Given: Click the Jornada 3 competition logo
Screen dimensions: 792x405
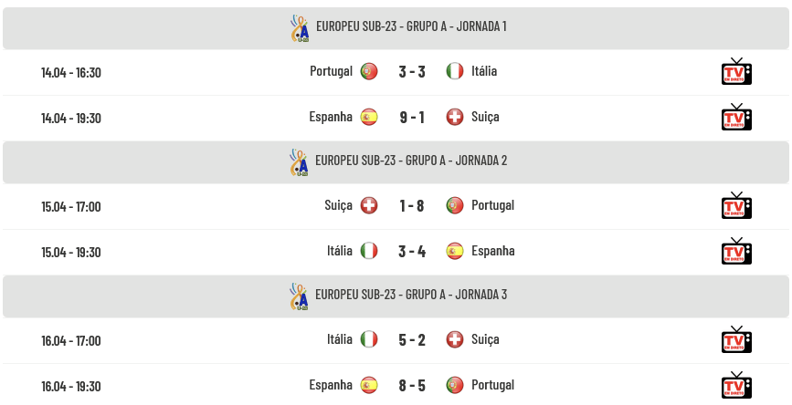Looking at the screenshot, I should tap(299, 296).
